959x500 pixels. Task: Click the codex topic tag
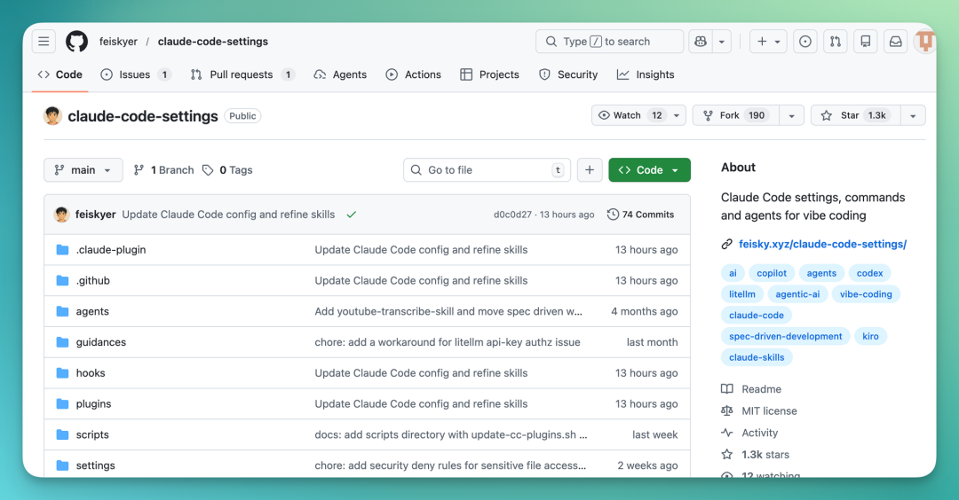pos(869,273)
